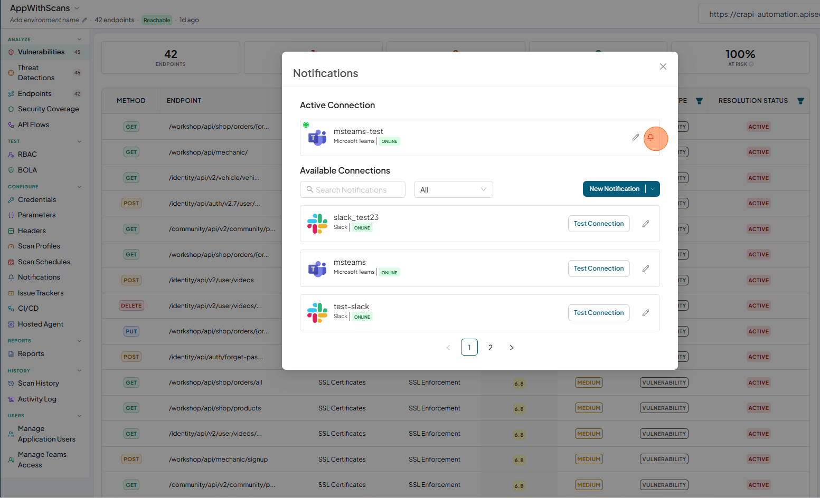Go to next page of connections
This screenshot has width=820, height=498.
pyautogui.click(x=512, y=347)
